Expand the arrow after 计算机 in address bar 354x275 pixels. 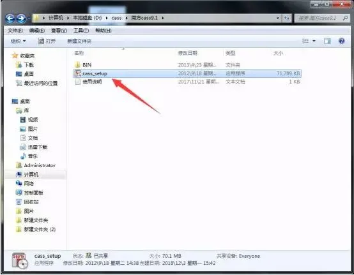[68, 18]
